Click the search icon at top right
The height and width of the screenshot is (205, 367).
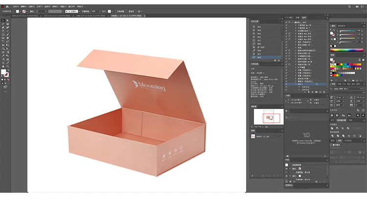point(350,6)
